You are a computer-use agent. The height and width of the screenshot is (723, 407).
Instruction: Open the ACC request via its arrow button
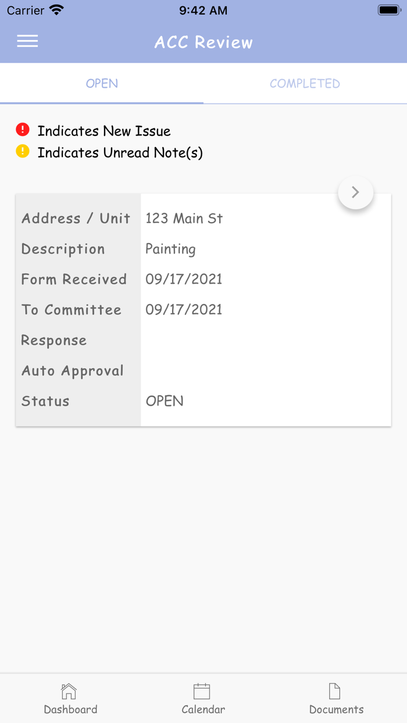coord(355,192)
